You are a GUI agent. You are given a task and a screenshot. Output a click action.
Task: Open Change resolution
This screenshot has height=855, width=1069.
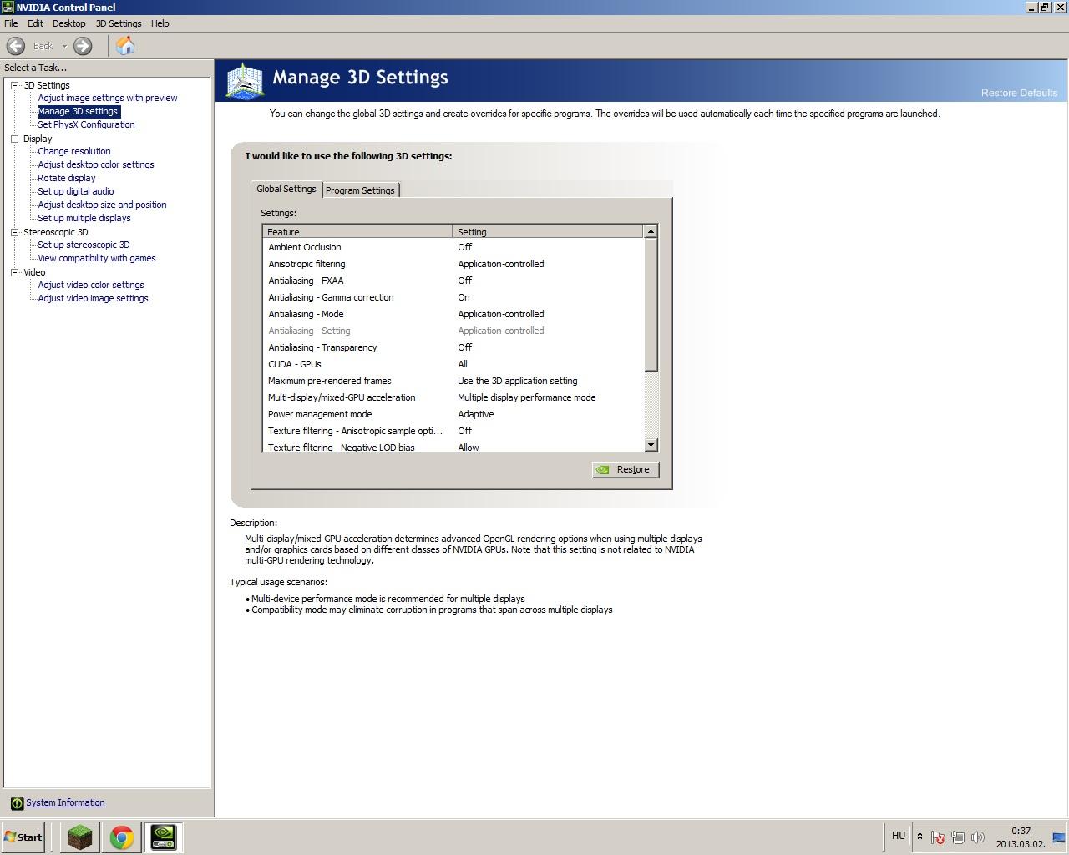[74, 151]
